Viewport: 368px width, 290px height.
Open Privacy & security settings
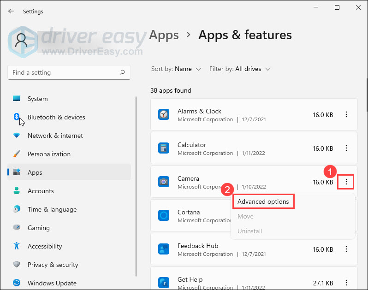[53, 265]
